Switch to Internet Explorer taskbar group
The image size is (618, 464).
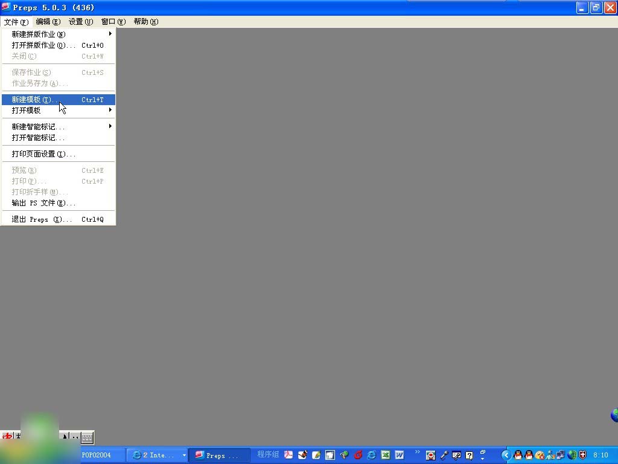coord(158,456)
